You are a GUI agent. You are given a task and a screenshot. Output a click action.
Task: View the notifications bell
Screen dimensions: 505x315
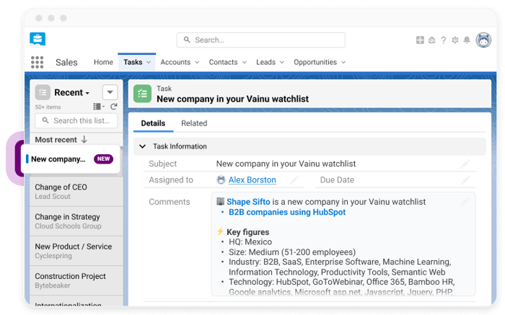pyautogui.click(x=467, y=40)
